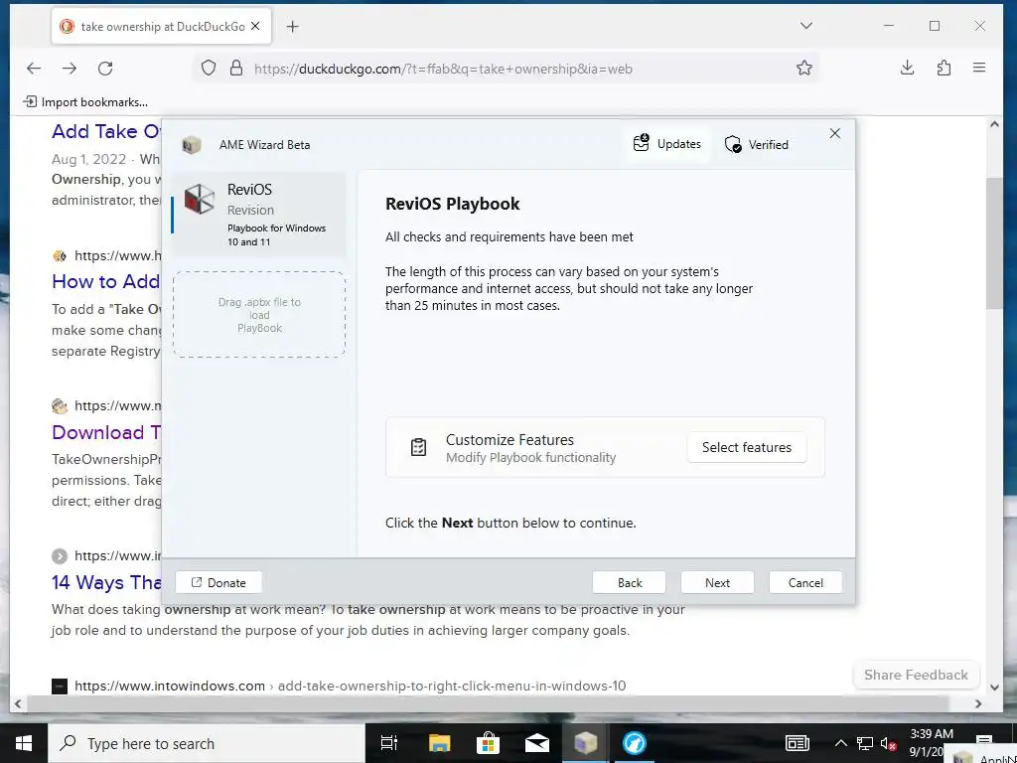
Task: Reload the DuckDuckGo page
Action: (x=105, y=69)
